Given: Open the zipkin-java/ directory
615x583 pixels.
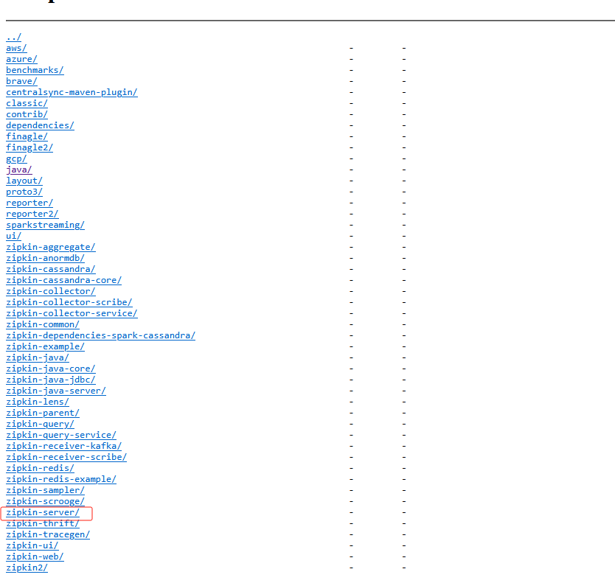Looking at the screenshot, I should tap(38, 357).
